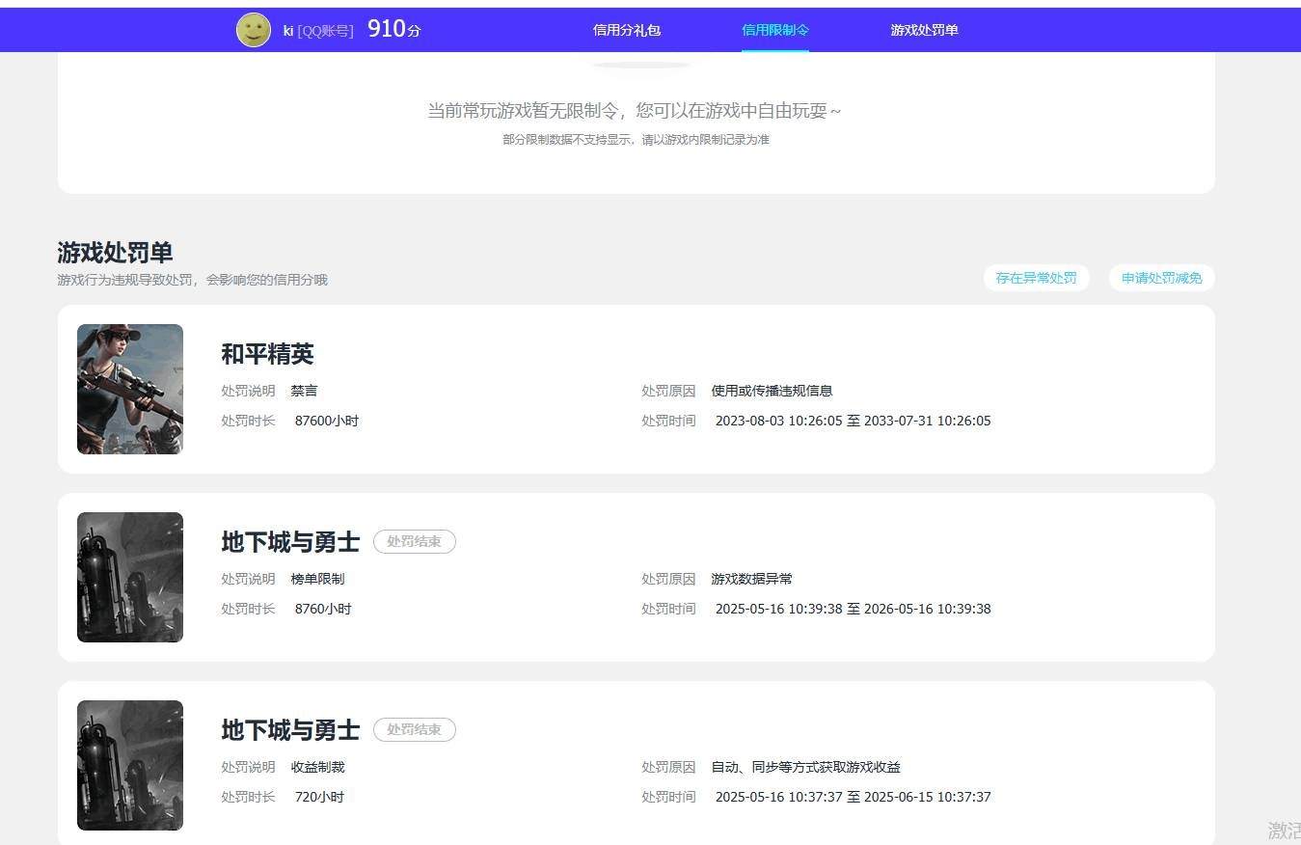
Task: Open 地下城与勇士 cover in the 榜单限制 card
Action: (x=130, y=577)
